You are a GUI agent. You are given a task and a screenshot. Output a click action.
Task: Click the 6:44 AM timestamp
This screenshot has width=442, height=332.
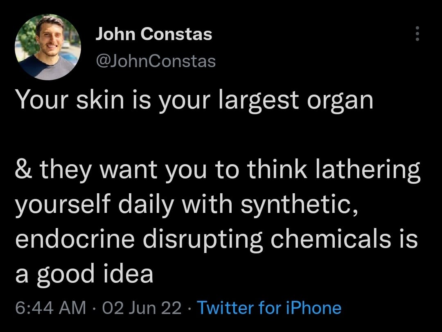pos(50,308)
